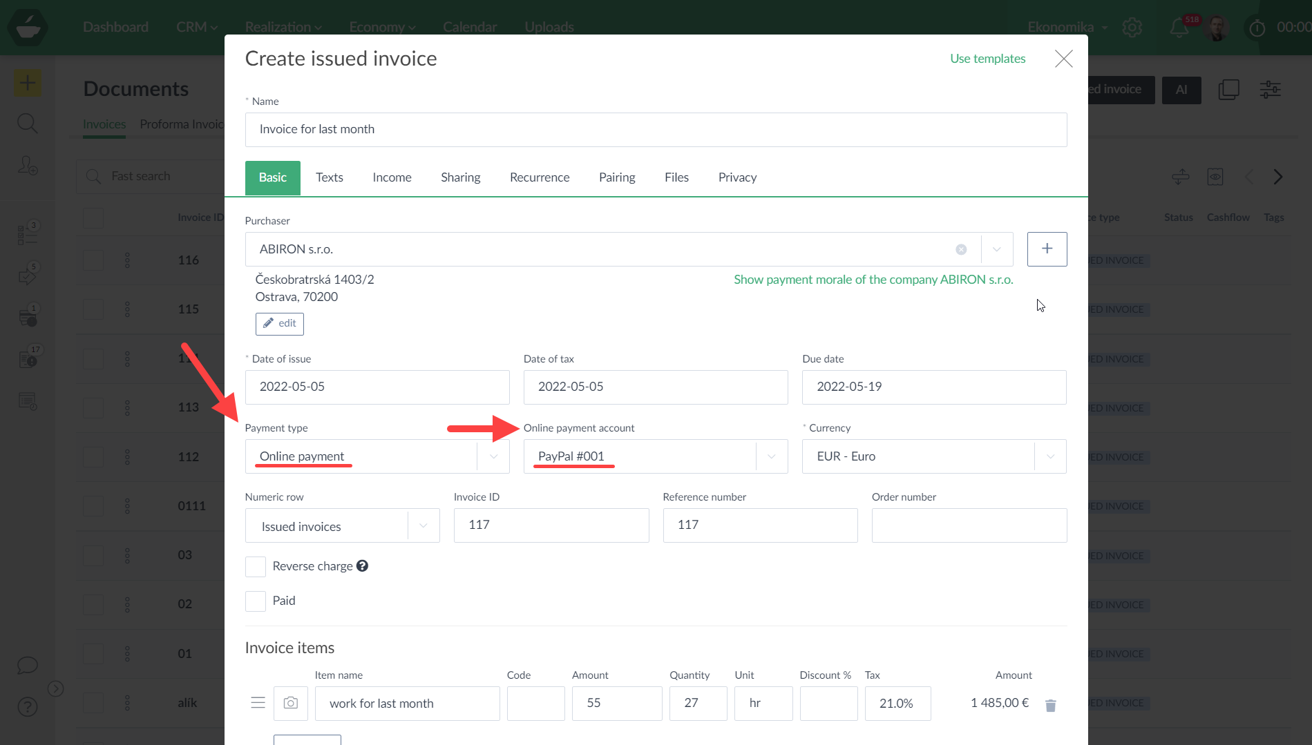Expand the Currency EUR - Euro dropdown
The height and width of the screenshot is (745, 1312).
click(1050, 456)
